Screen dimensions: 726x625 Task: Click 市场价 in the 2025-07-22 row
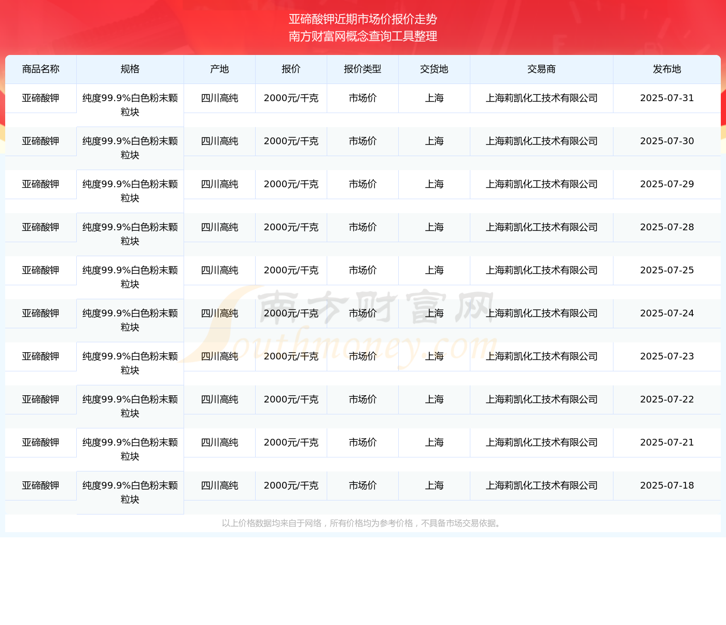(x=363, y=399)
